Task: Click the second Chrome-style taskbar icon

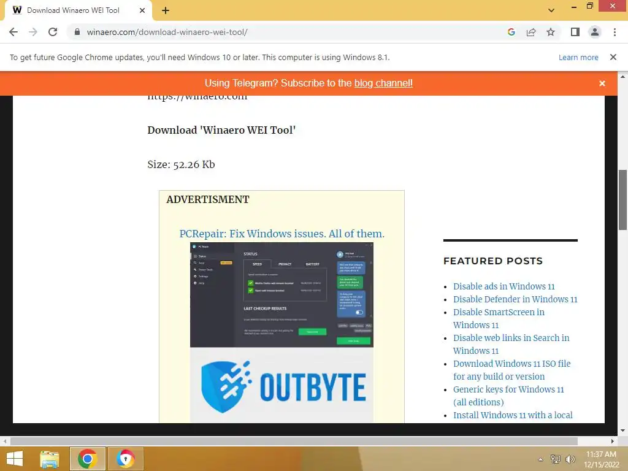Action: (x=125, y=459)
